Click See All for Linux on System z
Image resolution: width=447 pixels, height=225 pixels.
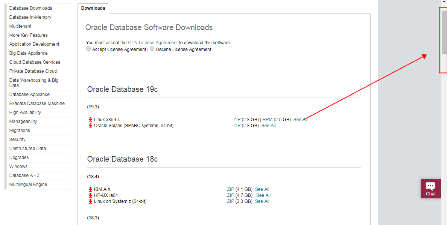click(x=262, y=201)
